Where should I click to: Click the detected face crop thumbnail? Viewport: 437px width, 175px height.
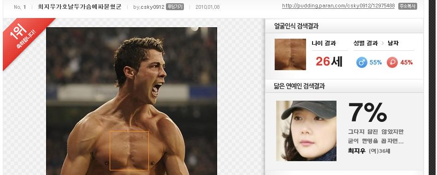tap(290, 54)
